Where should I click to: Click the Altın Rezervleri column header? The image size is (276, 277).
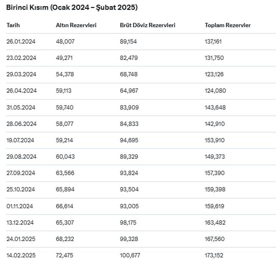tap(76, 25)
